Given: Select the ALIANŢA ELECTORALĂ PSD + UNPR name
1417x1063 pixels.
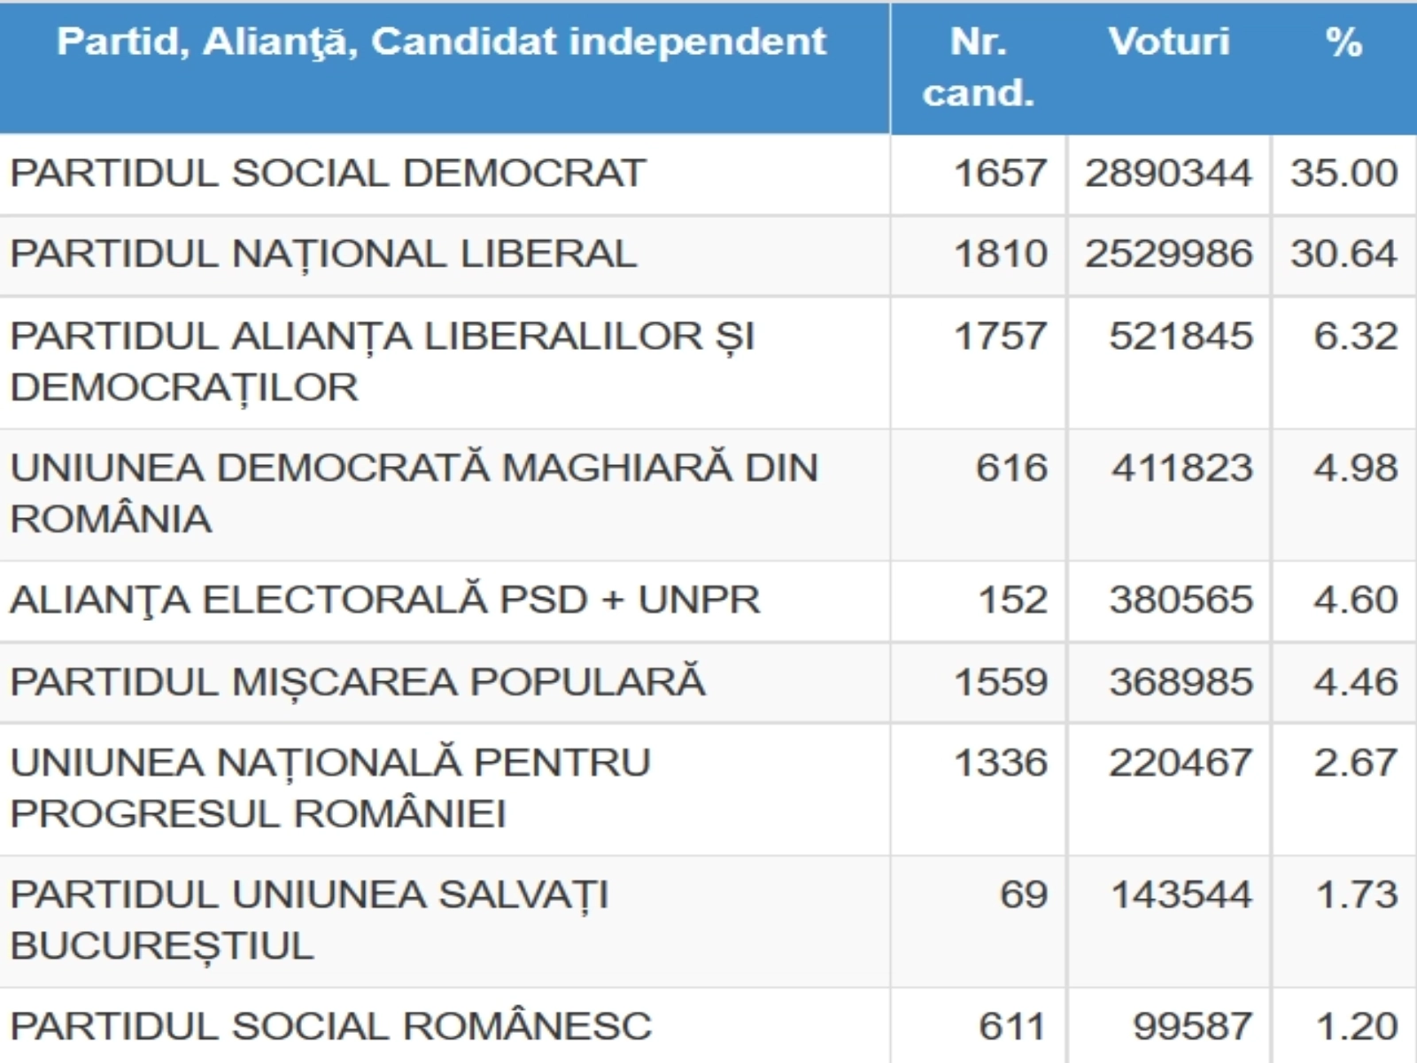Looking at the screenshot, I should tap(385, 600).
